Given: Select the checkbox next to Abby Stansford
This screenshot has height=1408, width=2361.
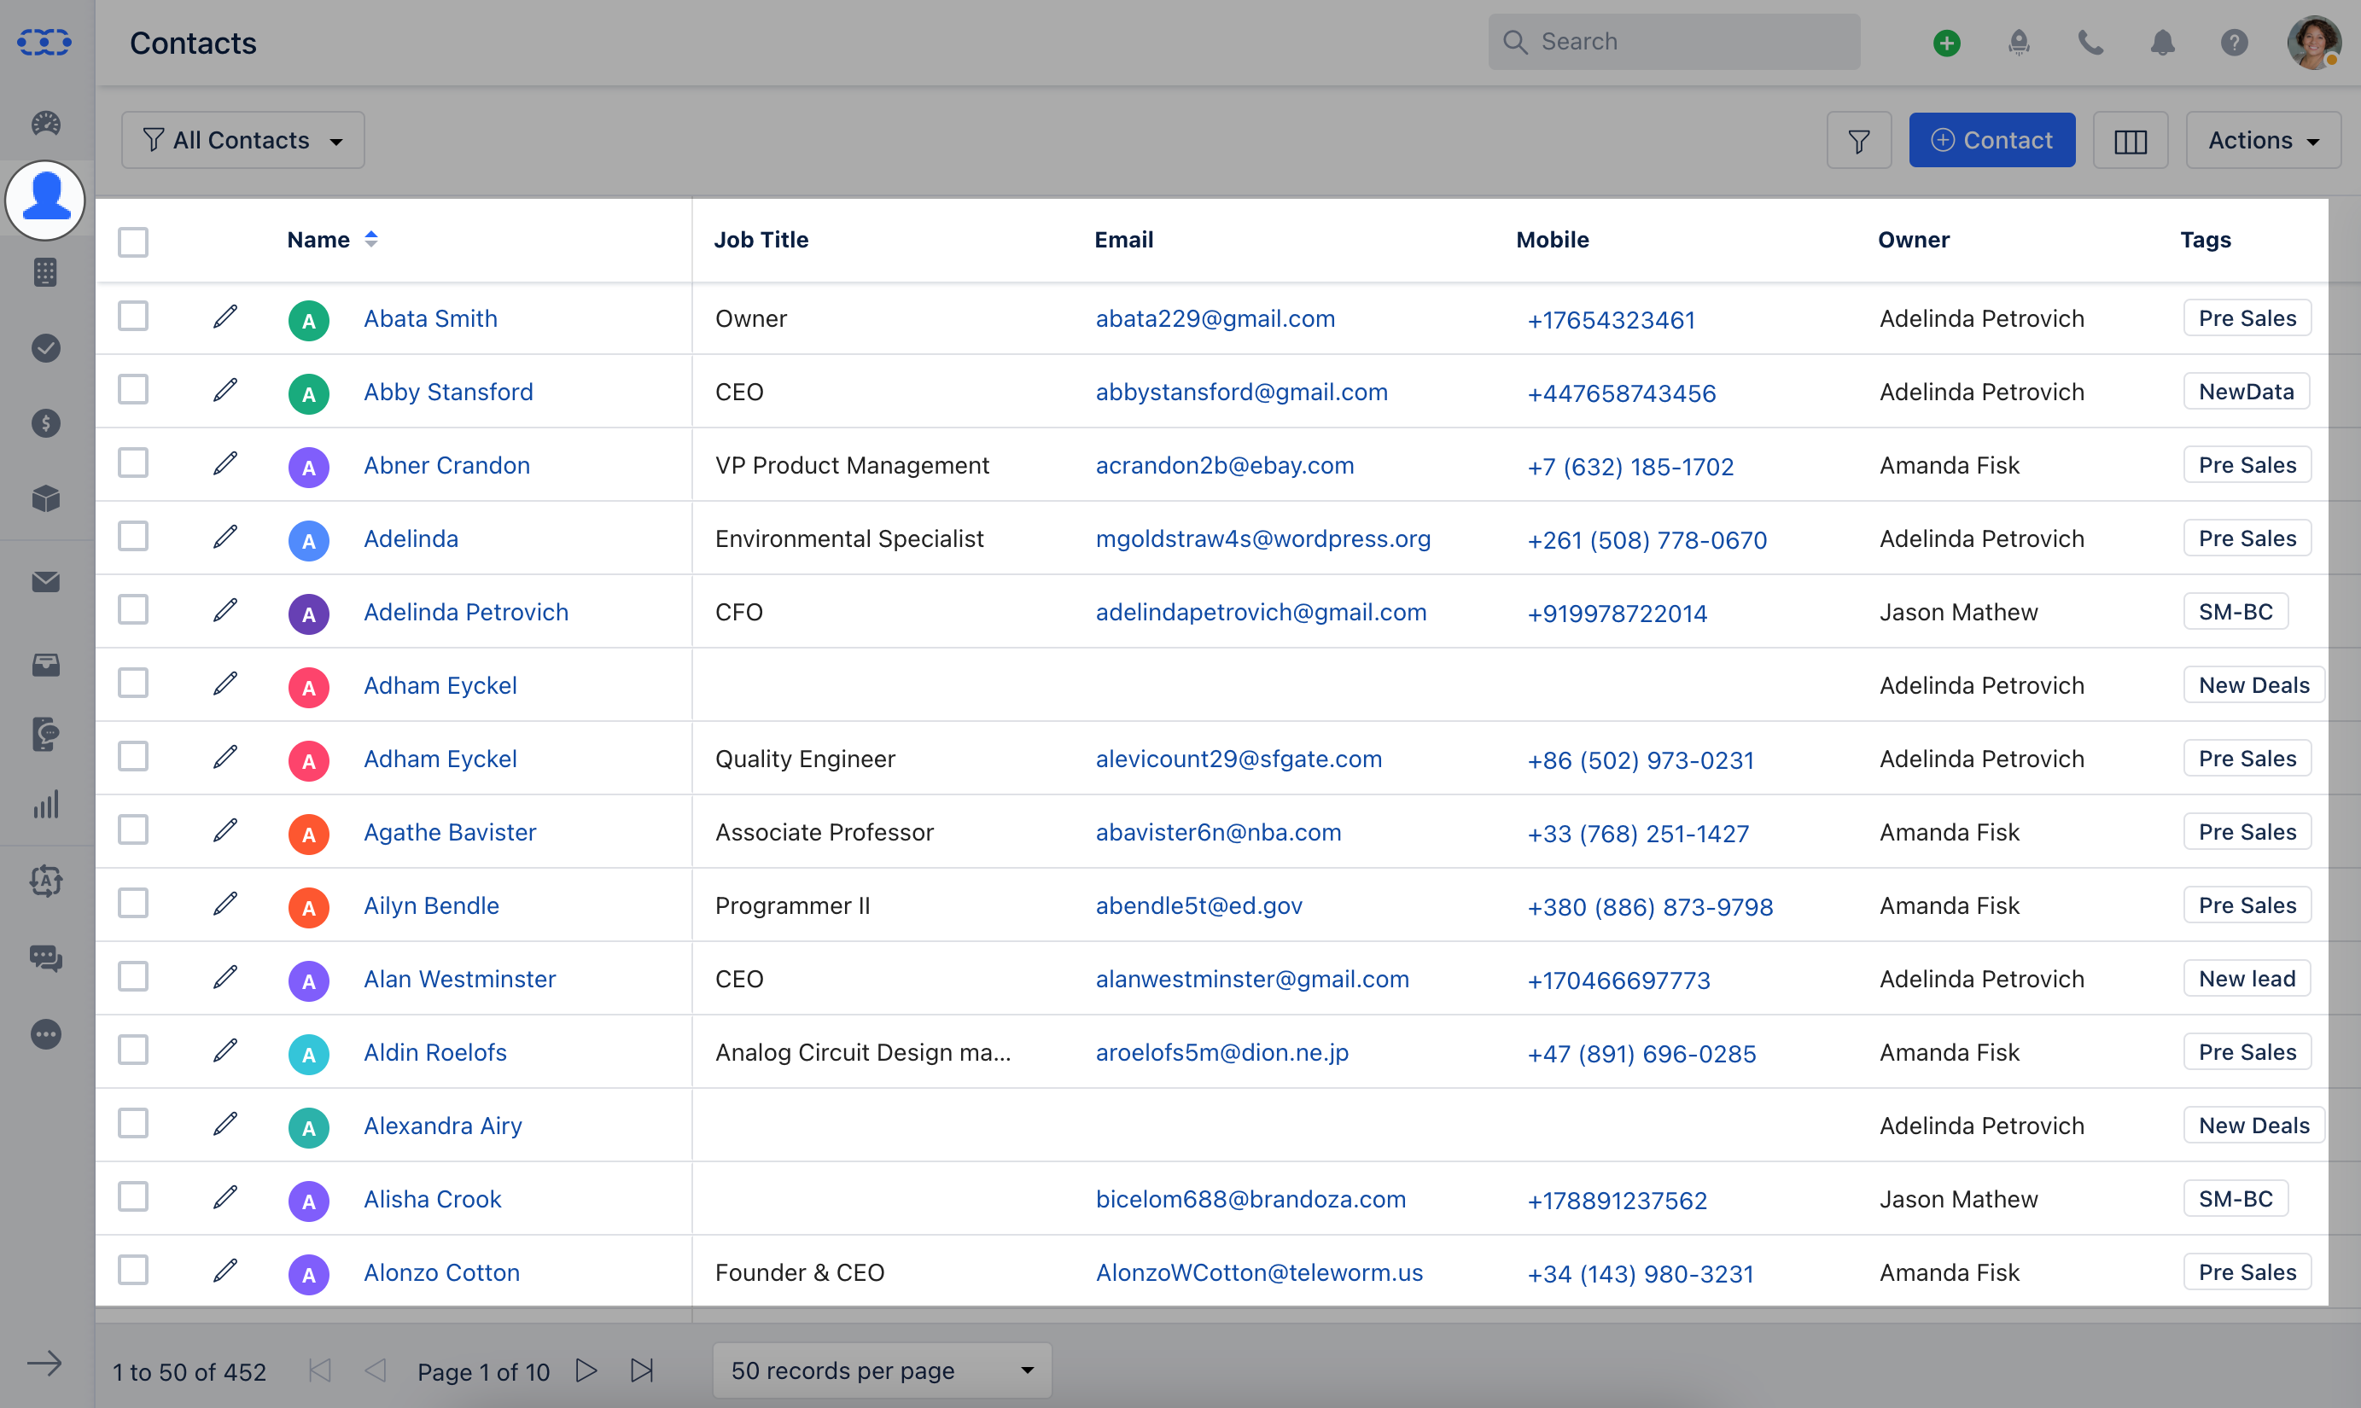Looking at the screenshot, I should pos(134,389).
